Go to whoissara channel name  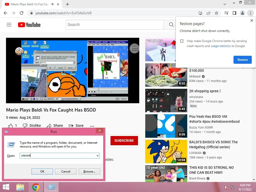pyautogui.click(x=196, y=97)
